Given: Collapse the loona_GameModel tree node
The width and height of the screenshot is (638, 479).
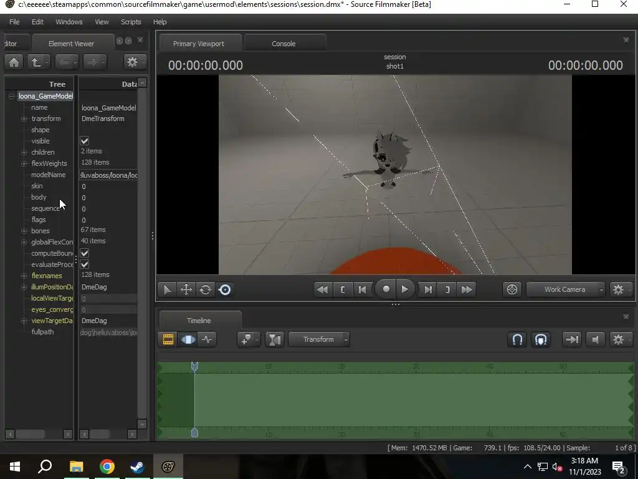Looking at the screenshot, I should [x=11, y=96].
